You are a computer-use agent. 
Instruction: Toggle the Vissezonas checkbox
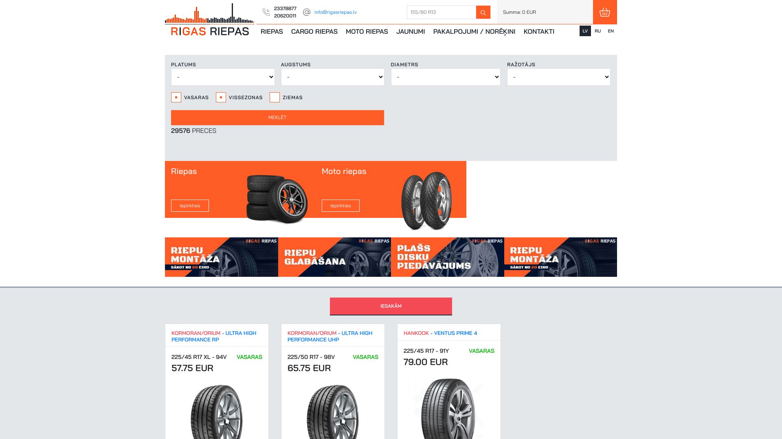click(x=221, y=98)
